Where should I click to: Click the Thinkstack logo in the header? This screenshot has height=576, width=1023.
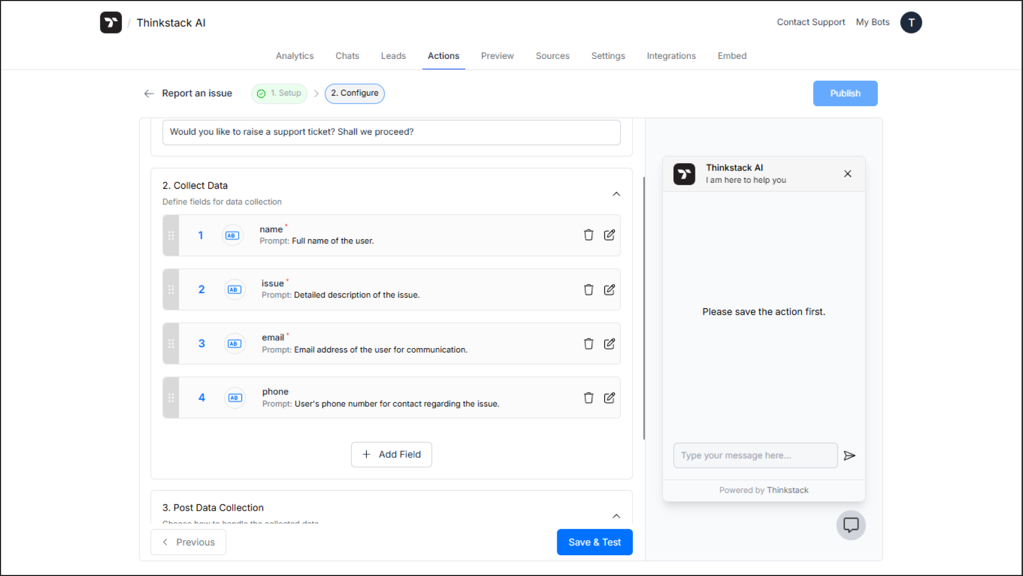pyautogui.click(x=111, y=22)
